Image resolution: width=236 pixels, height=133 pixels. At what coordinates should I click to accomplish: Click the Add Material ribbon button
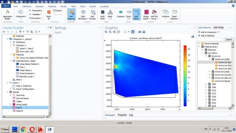pos(71,14)
